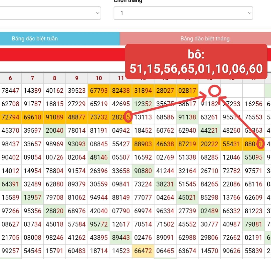Click the empty red circle marker
271x259 pixels.
point(215,91)
